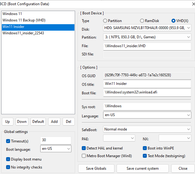Image resolution: width=195 pixels, height=174 pixels.
Task: Select the Win11 Insider list entry
Action: (38, 27)
